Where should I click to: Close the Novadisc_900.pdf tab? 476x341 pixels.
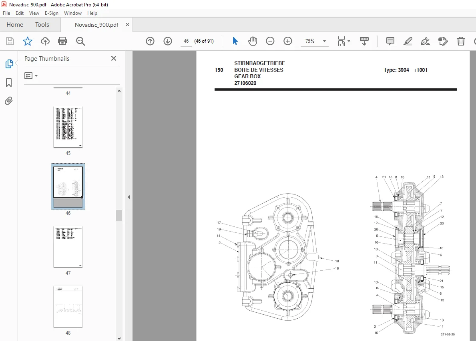(x=127, y=24)
